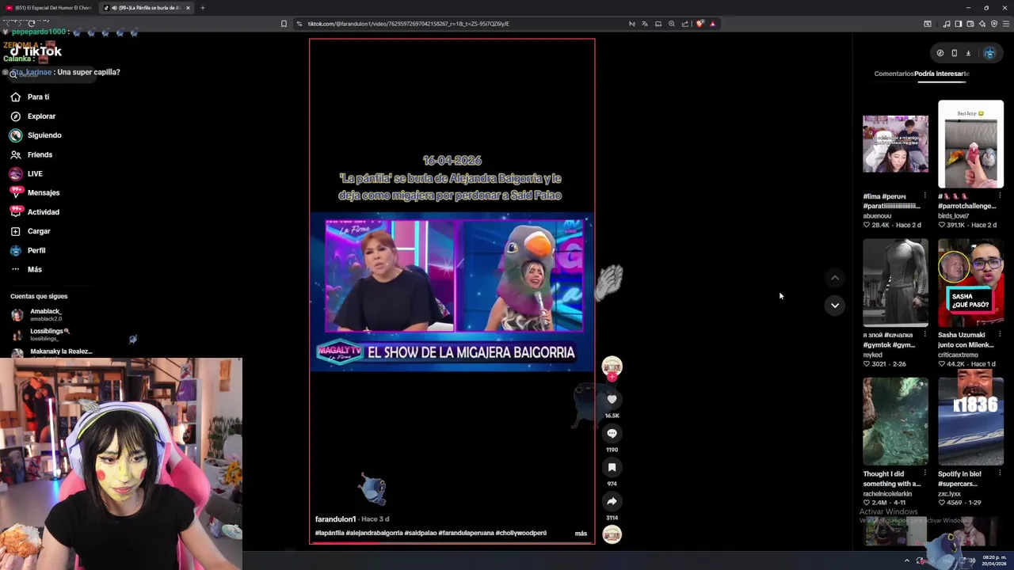
Task: Click the phone app icon in top-right pill
Action: 954,53
